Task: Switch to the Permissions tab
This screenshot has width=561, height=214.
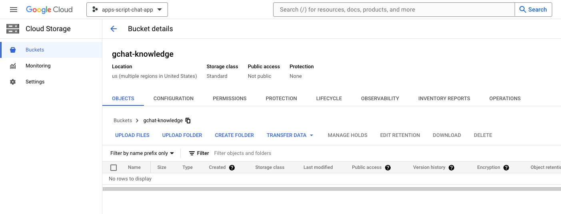Action: [x=230, y=99]
